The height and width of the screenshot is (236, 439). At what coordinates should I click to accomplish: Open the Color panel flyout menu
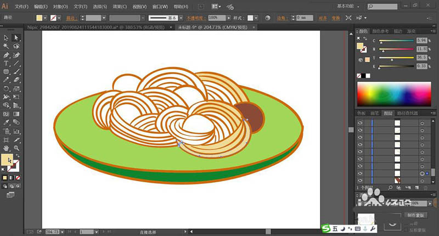coord(432,31)
